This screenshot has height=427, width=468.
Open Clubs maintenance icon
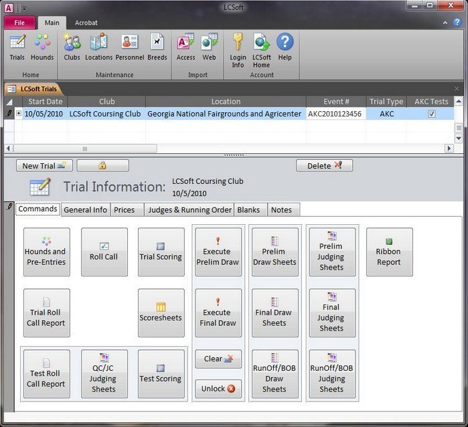[72, 47]
